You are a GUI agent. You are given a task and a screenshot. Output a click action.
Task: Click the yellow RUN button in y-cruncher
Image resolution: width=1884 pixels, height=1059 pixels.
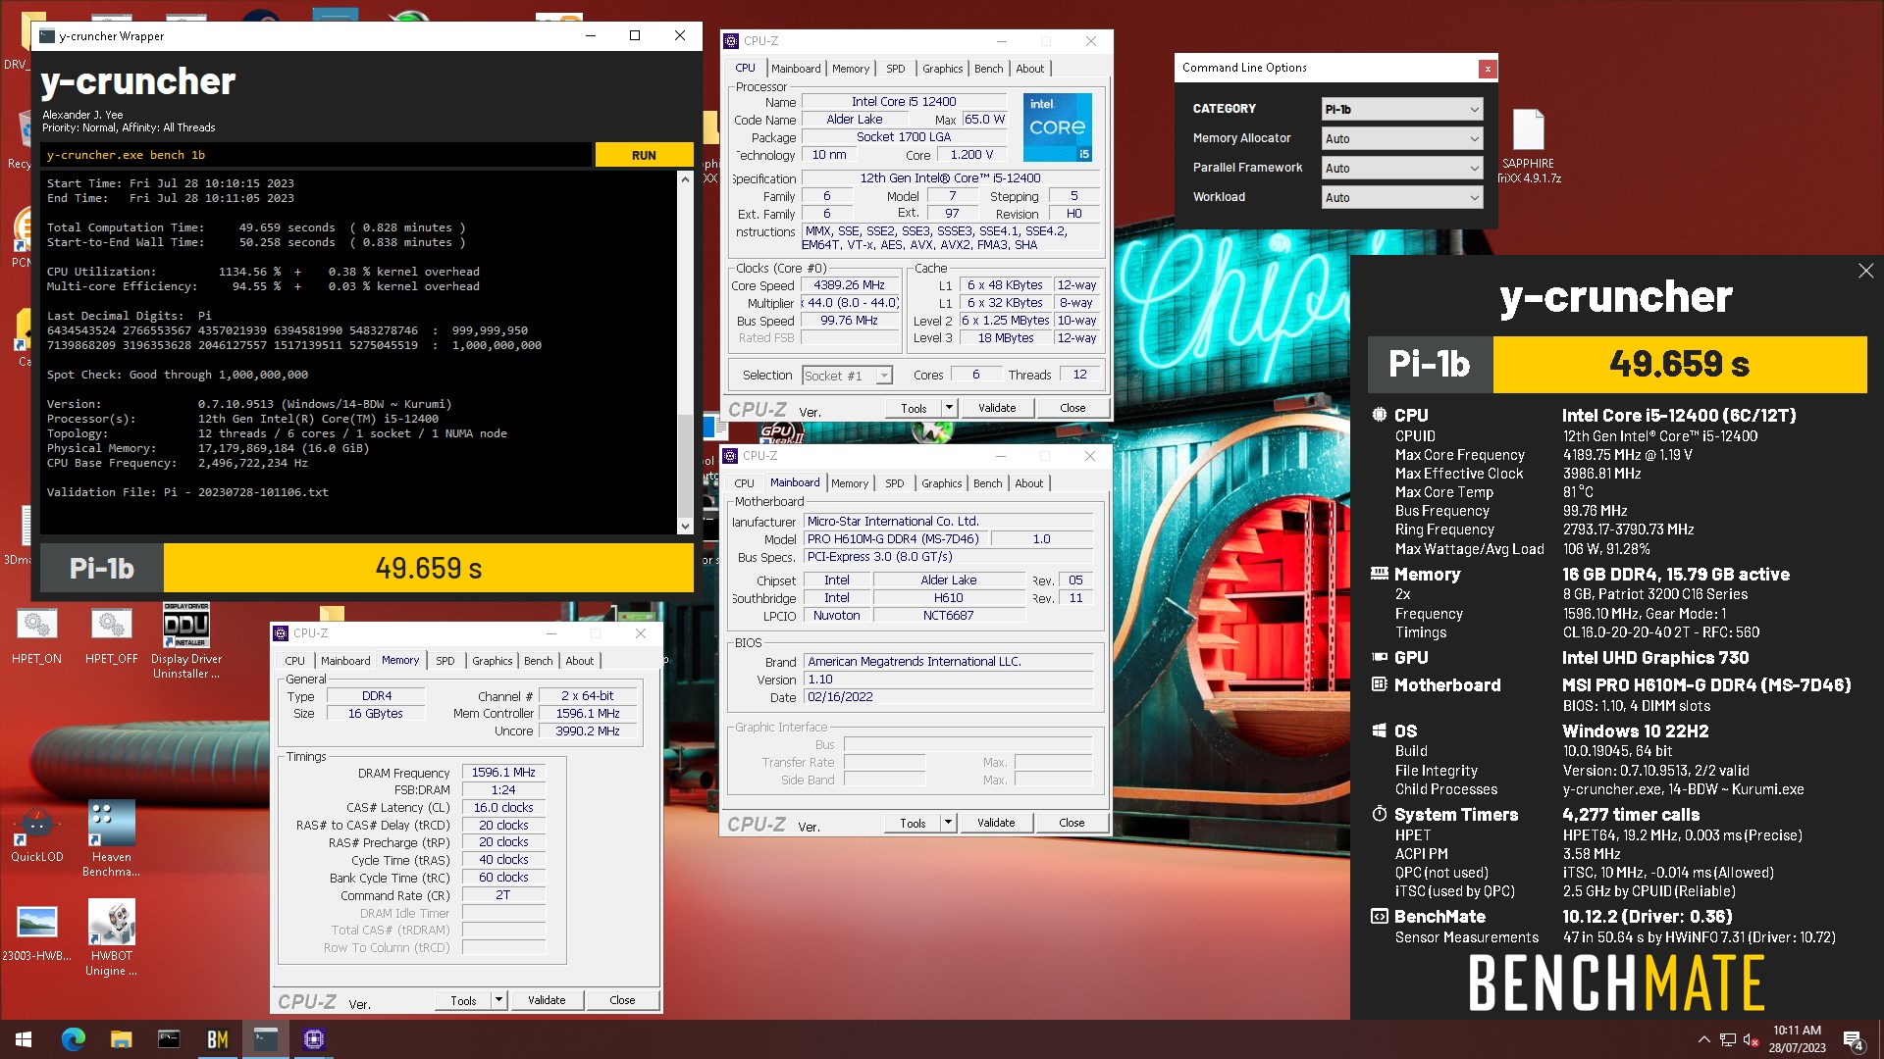click(644, 155)
